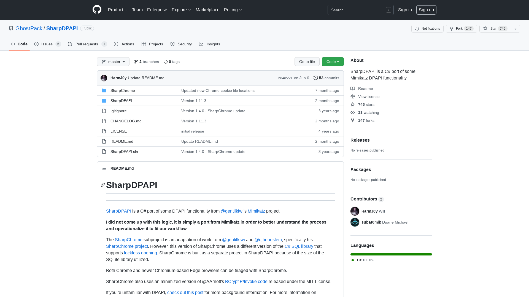Expand the Explore menu
529x297 pixels.
pos(181,10)
